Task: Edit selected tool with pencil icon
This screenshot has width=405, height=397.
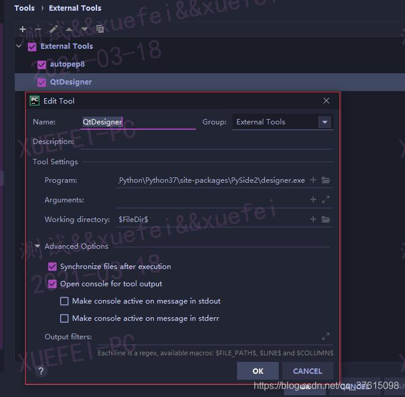Action: click(x=54, y=29)
